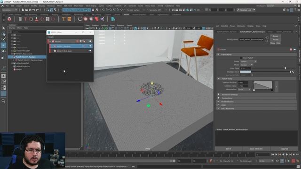Click the Maya home icon in menu bar

(2, 6)
